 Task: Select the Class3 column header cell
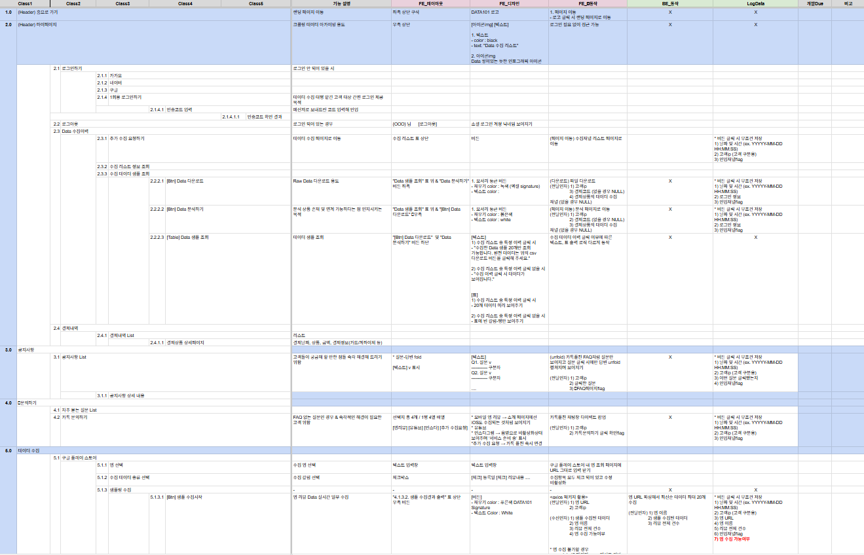(122, 4)
